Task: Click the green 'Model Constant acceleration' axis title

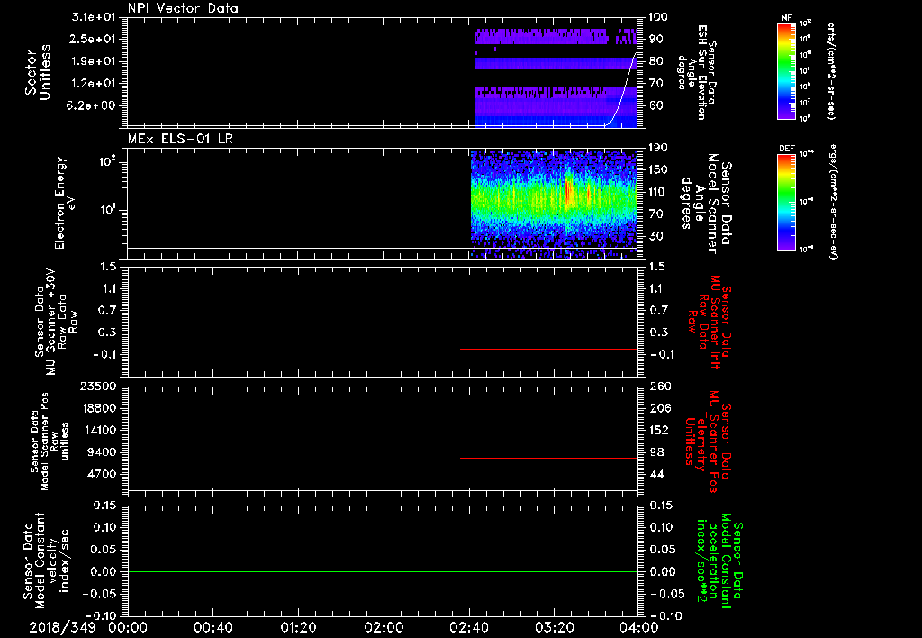Action: pos(719,561)
